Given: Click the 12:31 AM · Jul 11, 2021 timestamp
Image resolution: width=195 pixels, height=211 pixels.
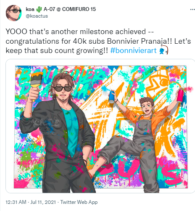Looking at the screenshot, I should coord(31,202).
